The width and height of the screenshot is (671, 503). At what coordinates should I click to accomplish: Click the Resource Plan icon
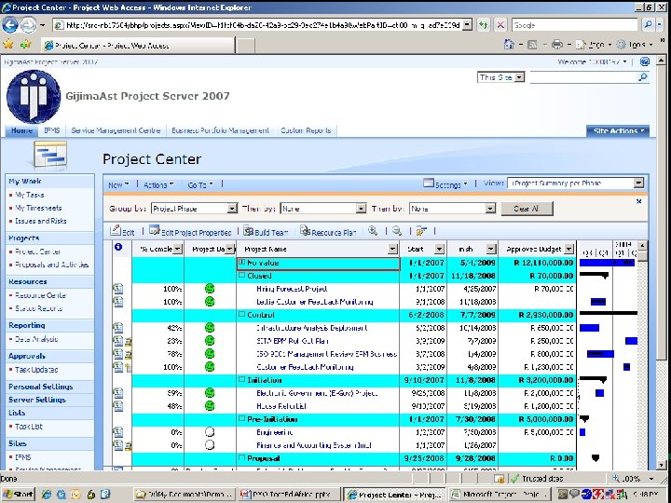(x=305, y=231)
